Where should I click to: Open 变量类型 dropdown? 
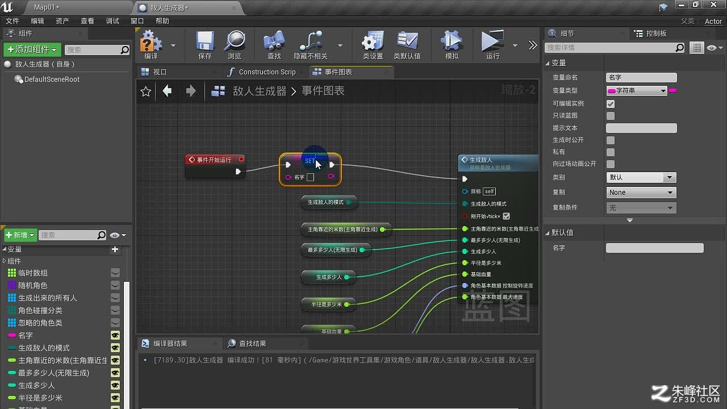637,91
